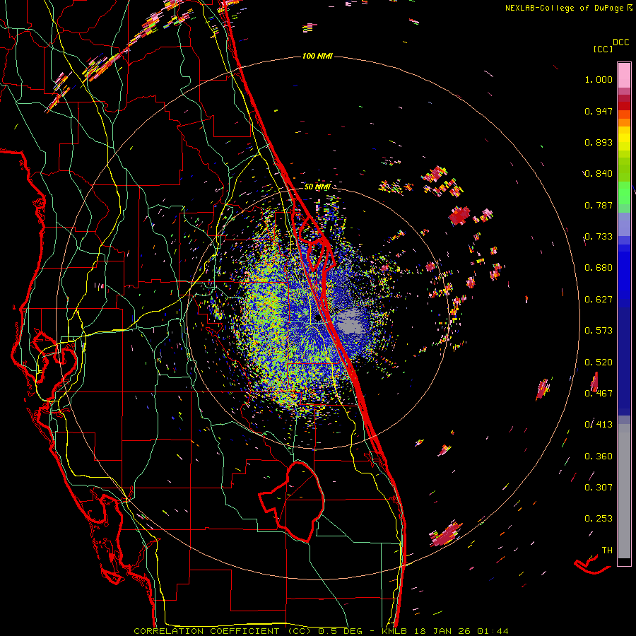
Task: Click the 0.787 legend value
Action: click(599, 205)
